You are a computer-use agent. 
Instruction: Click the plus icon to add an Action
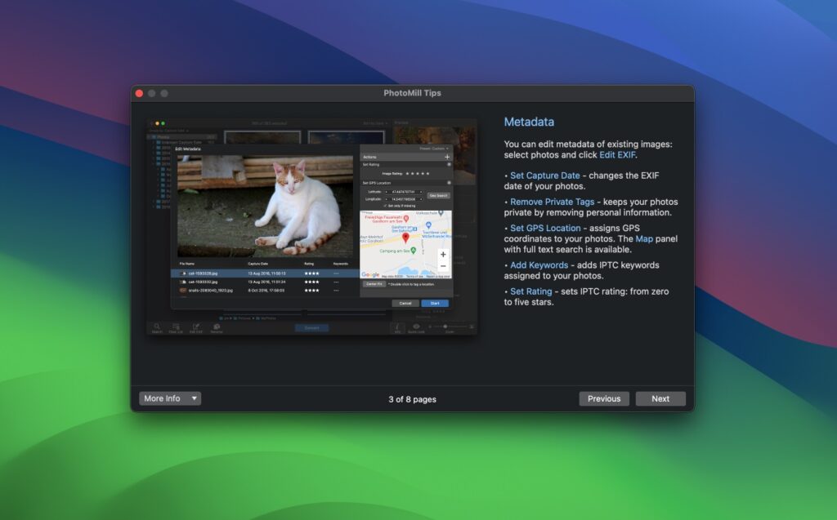(x=447, y=157)
